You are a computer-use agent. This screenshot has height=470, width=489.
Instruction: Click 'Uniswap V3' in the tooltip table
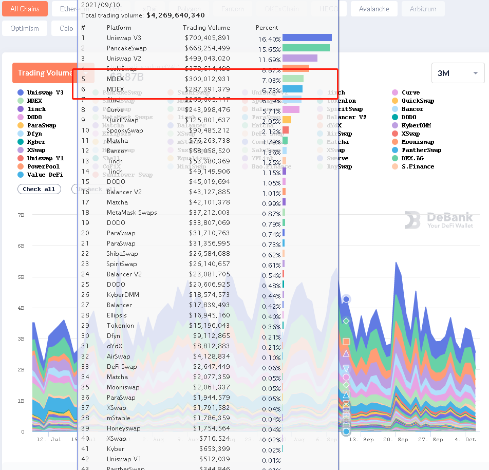point(124,38)
